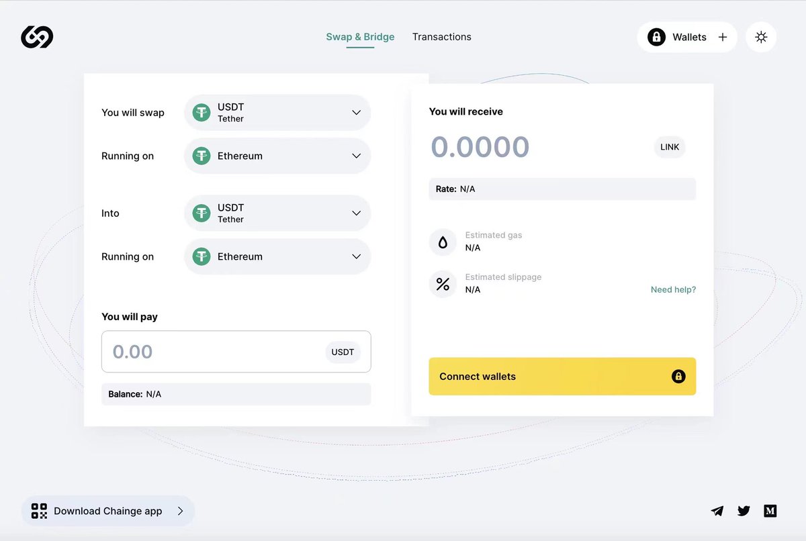Expand the chevron of source network selector
Viewport: 806px width, 541px height.
(x=357, y=156)
